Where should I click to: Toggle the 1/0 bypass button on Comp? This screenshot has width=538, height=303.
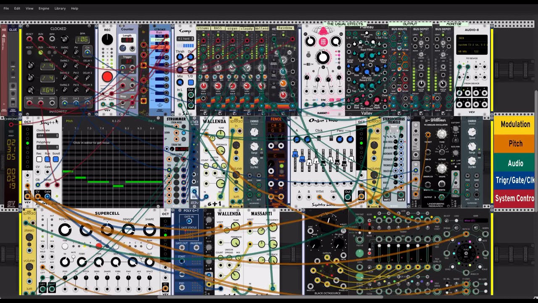point(190,82)
